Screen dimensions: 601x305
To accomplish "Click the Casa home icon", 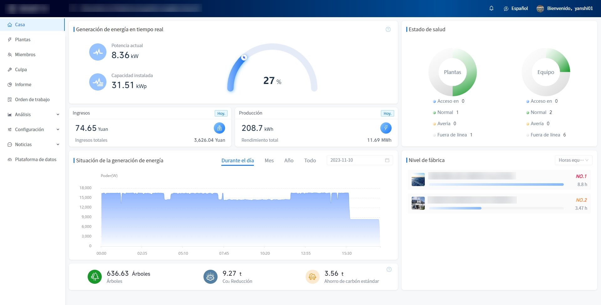I will click(10, 25).
